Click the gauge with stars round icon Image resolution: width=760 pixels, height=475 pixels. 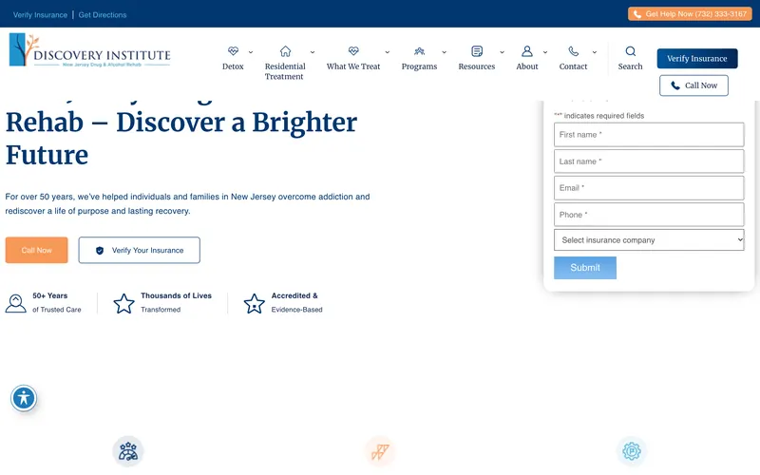pyautogui.click(x=128, y=451)
